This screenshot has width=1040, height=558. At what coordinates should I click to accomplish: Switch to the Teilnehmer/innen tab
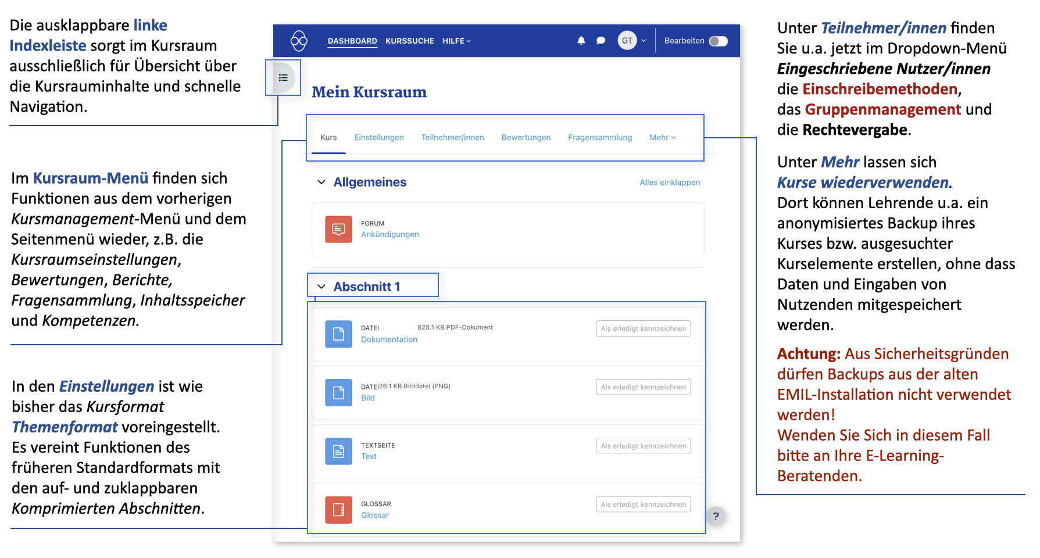pyautogui.click(x=452, y=138)
